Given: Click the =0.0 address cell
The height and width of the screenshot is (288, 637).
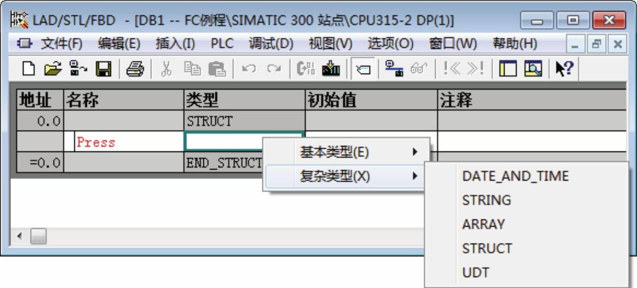Looking at the screenshot, I should coord(39,162).
